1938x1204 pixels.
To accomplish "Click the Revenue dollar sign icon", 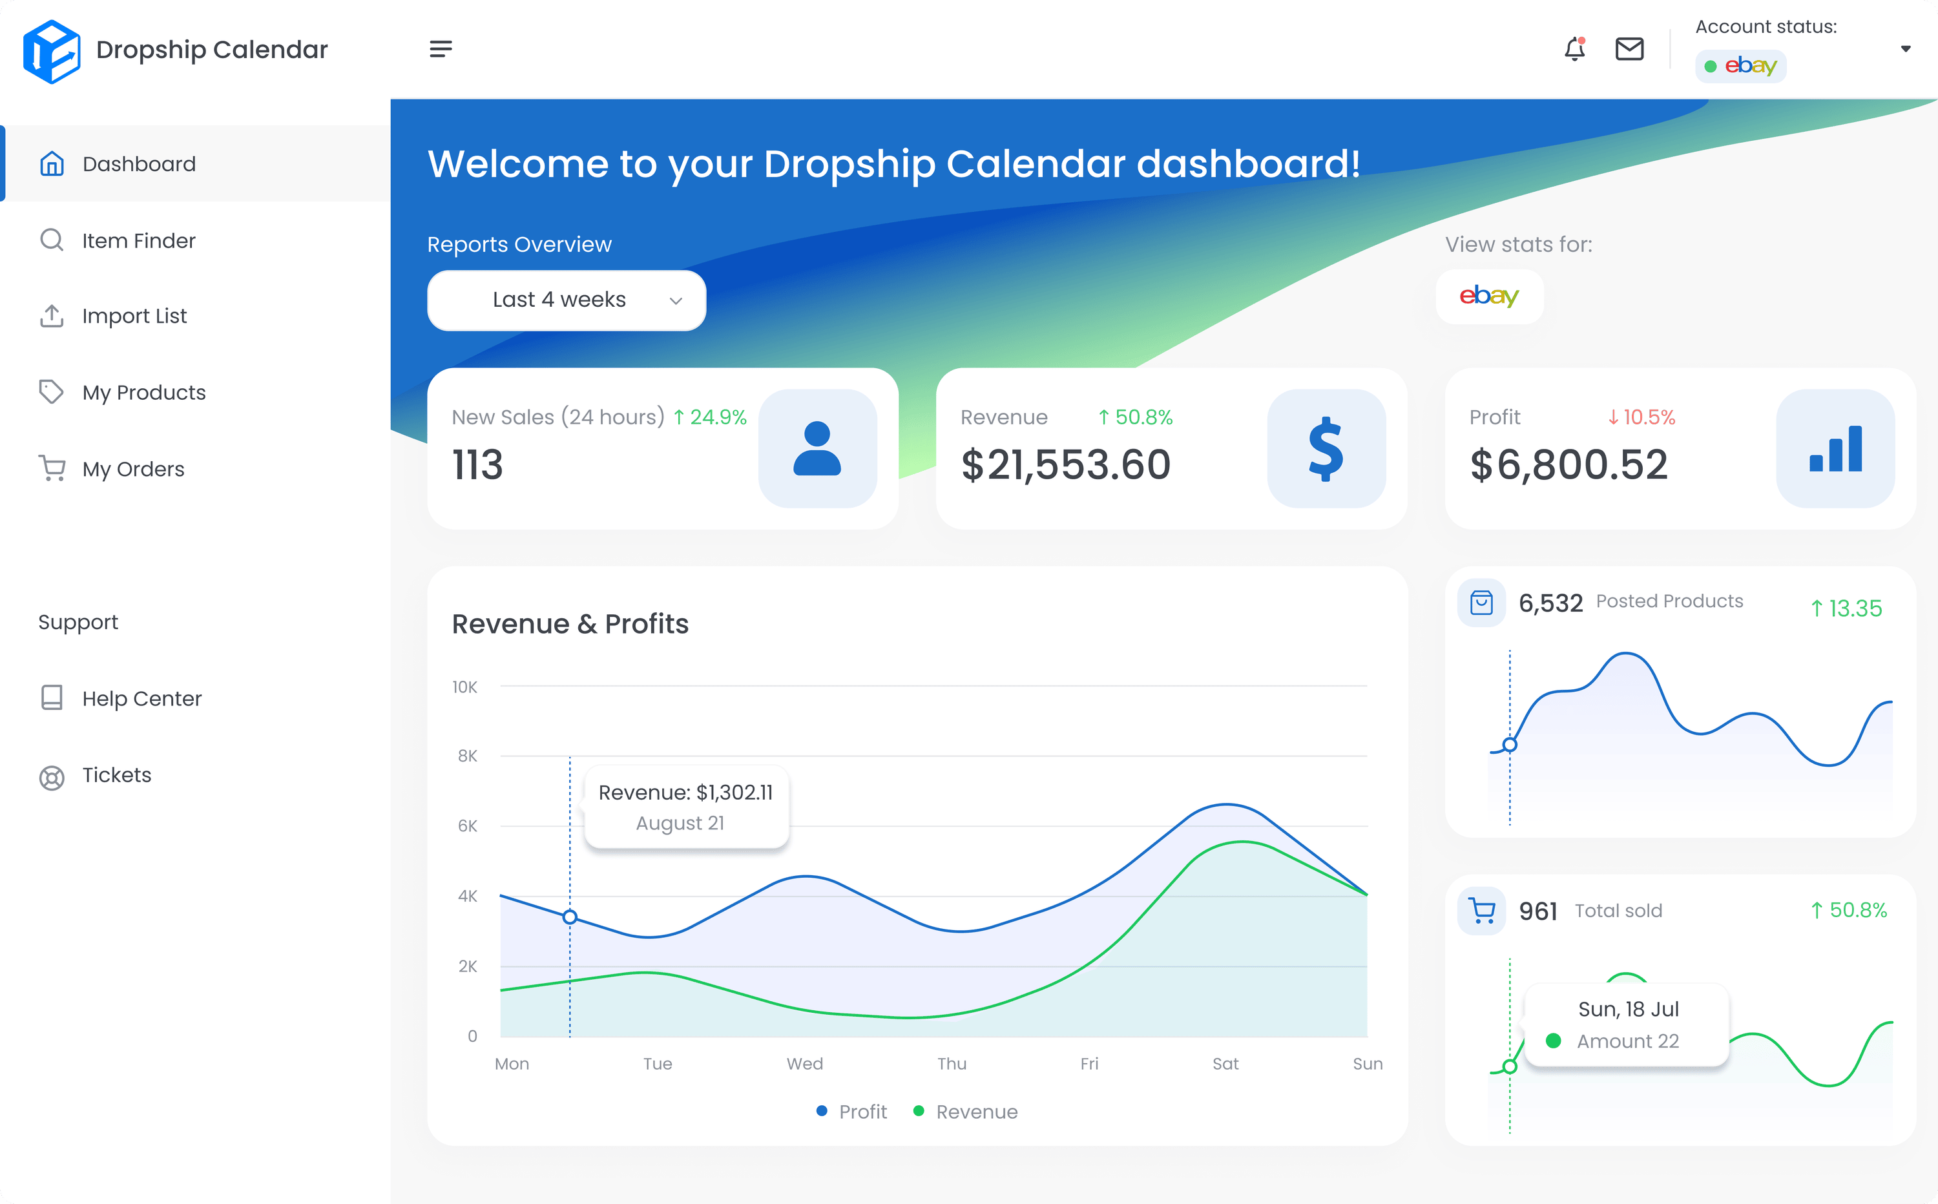I will pos(1326,449).
